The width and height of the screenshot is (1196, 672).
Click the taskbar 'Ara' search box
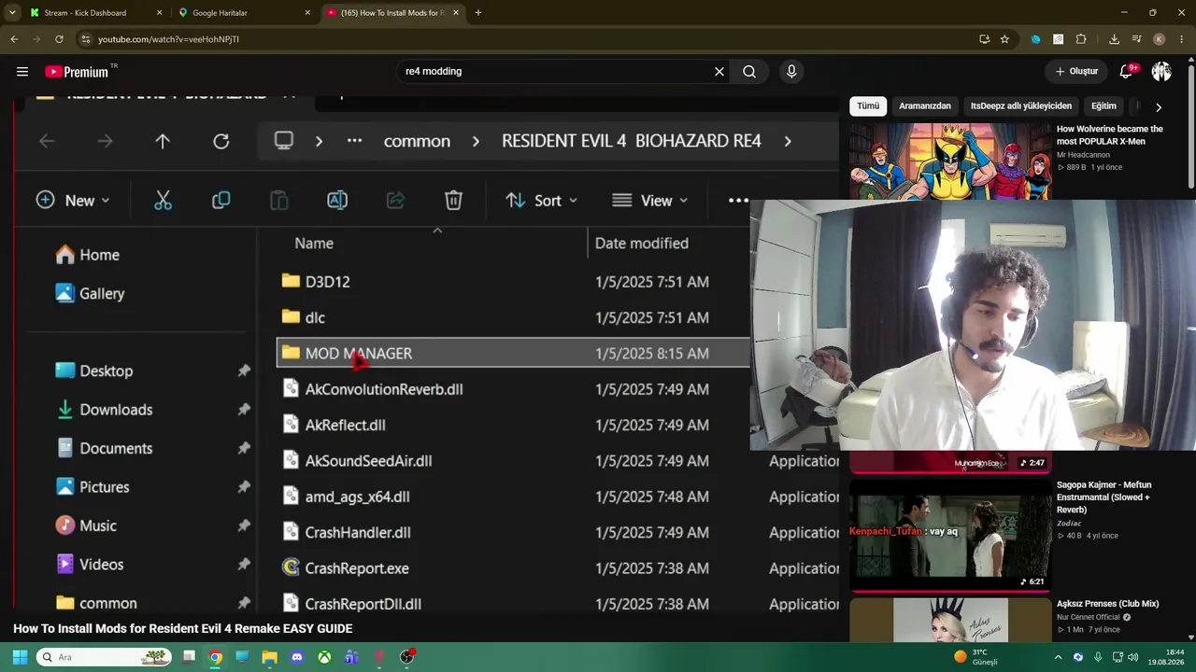coord(105,657)
